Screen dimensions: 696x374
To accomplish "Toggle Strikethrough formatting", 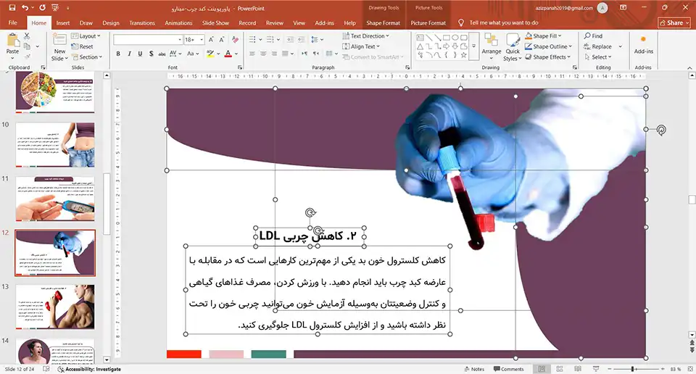I will click(x=162, y=54).
